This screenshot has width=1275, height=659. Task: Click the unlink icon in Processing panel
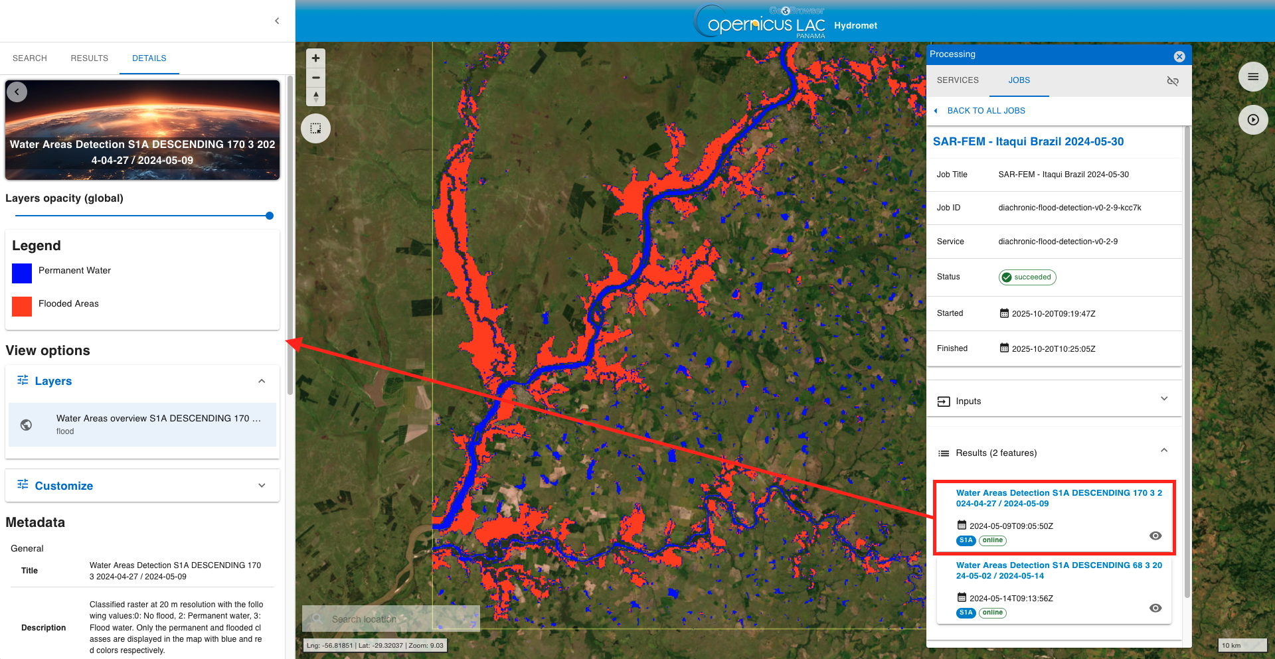(1172, 81)
